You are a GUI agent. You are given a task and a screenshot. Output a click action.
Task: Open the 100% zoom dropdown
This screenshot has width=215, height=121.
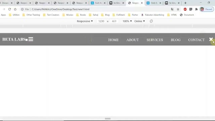pos(127,21)
